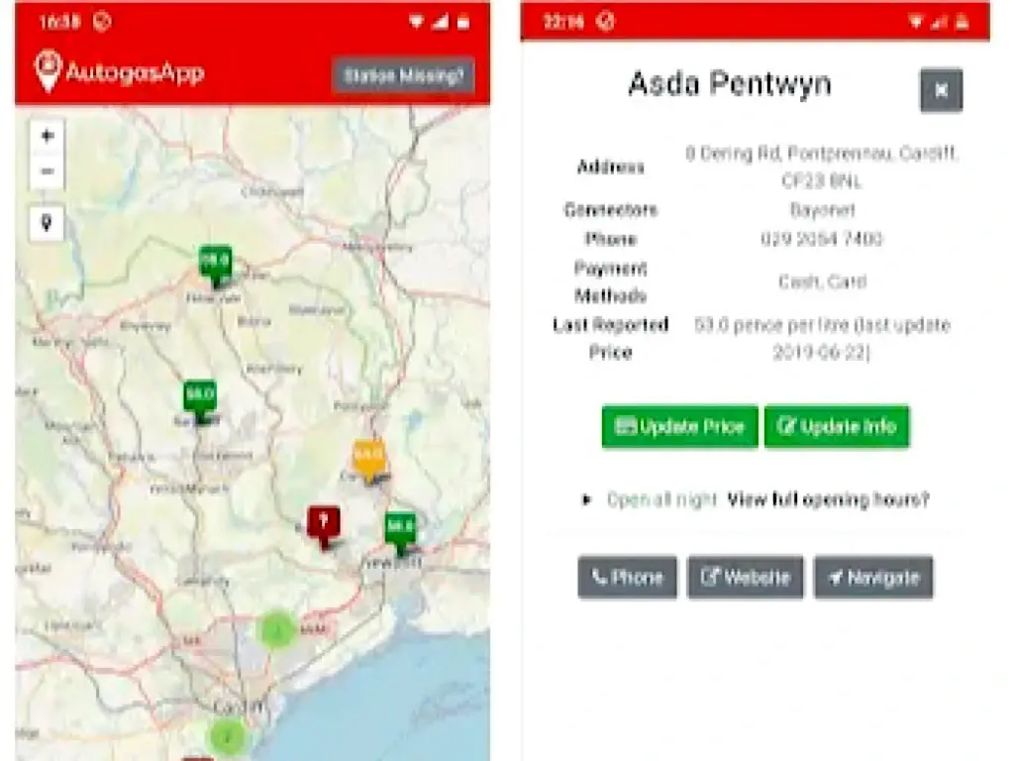The height and width of the screenshot is (761, 1014).
Task: Click the Dering Rd address text
Action: coord(821,166)
